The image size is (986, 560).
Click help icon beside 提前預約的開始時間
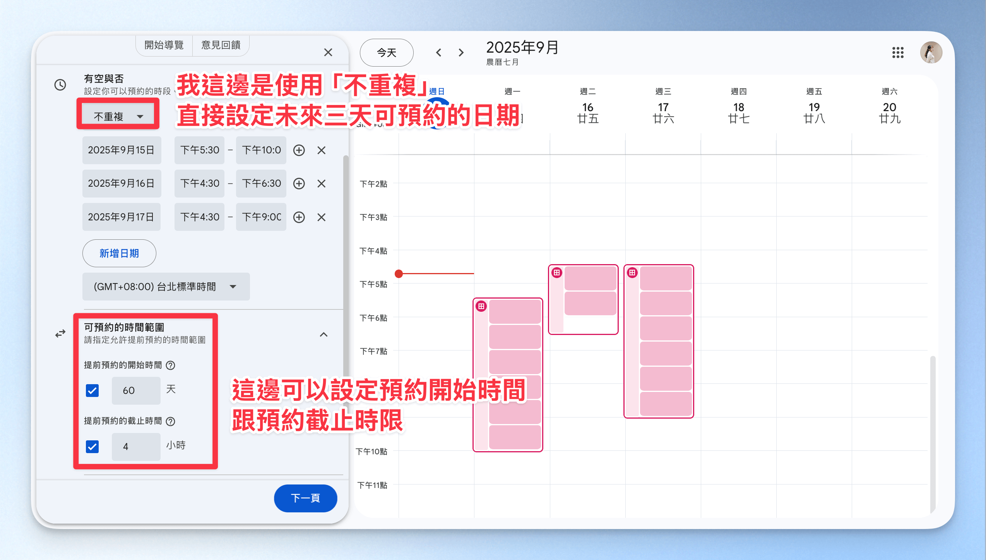tap(170, 365)
